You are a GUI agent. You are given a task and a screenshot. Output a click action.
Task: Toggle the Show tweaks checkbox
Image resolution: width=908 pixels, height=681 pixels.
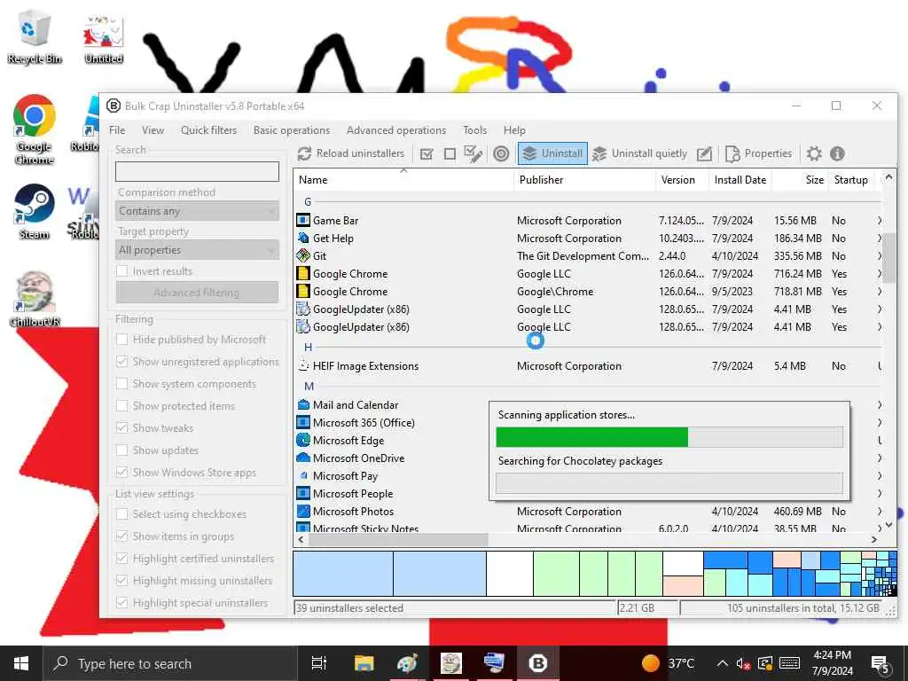coord(122,427)
